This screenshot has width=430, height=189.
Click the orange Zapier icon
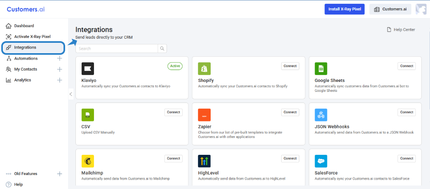click(204, 115)
